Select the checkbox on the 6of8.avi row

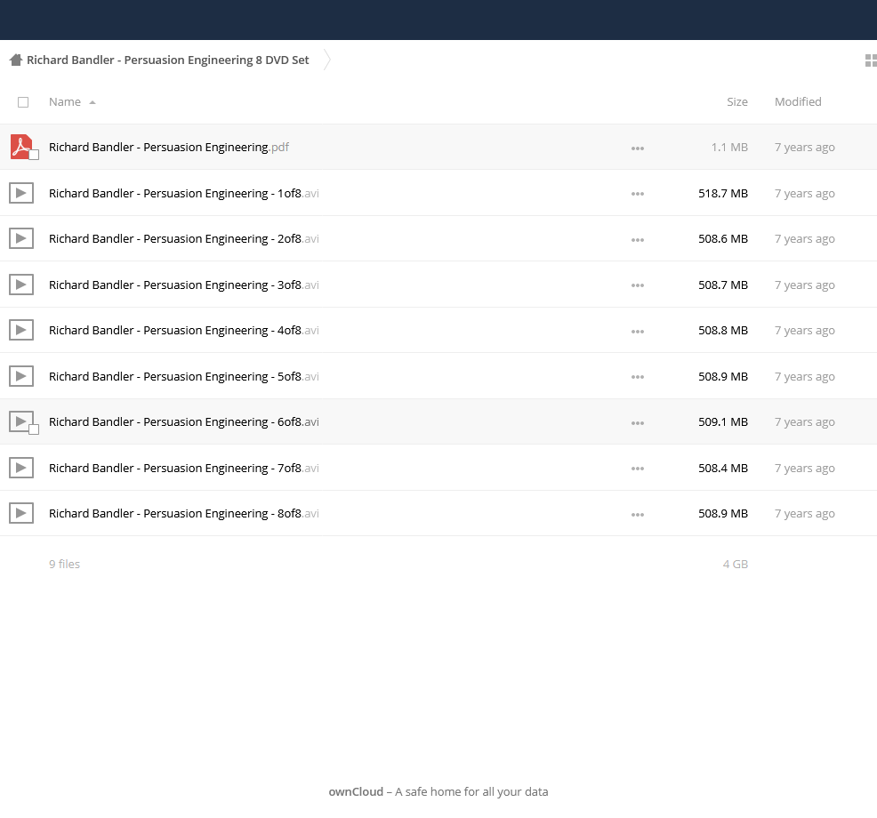pos(34,429)
